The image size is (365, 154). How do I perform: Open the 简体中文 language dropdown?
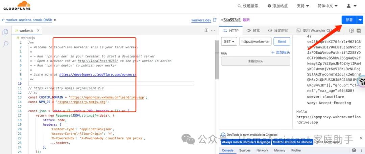327,6
